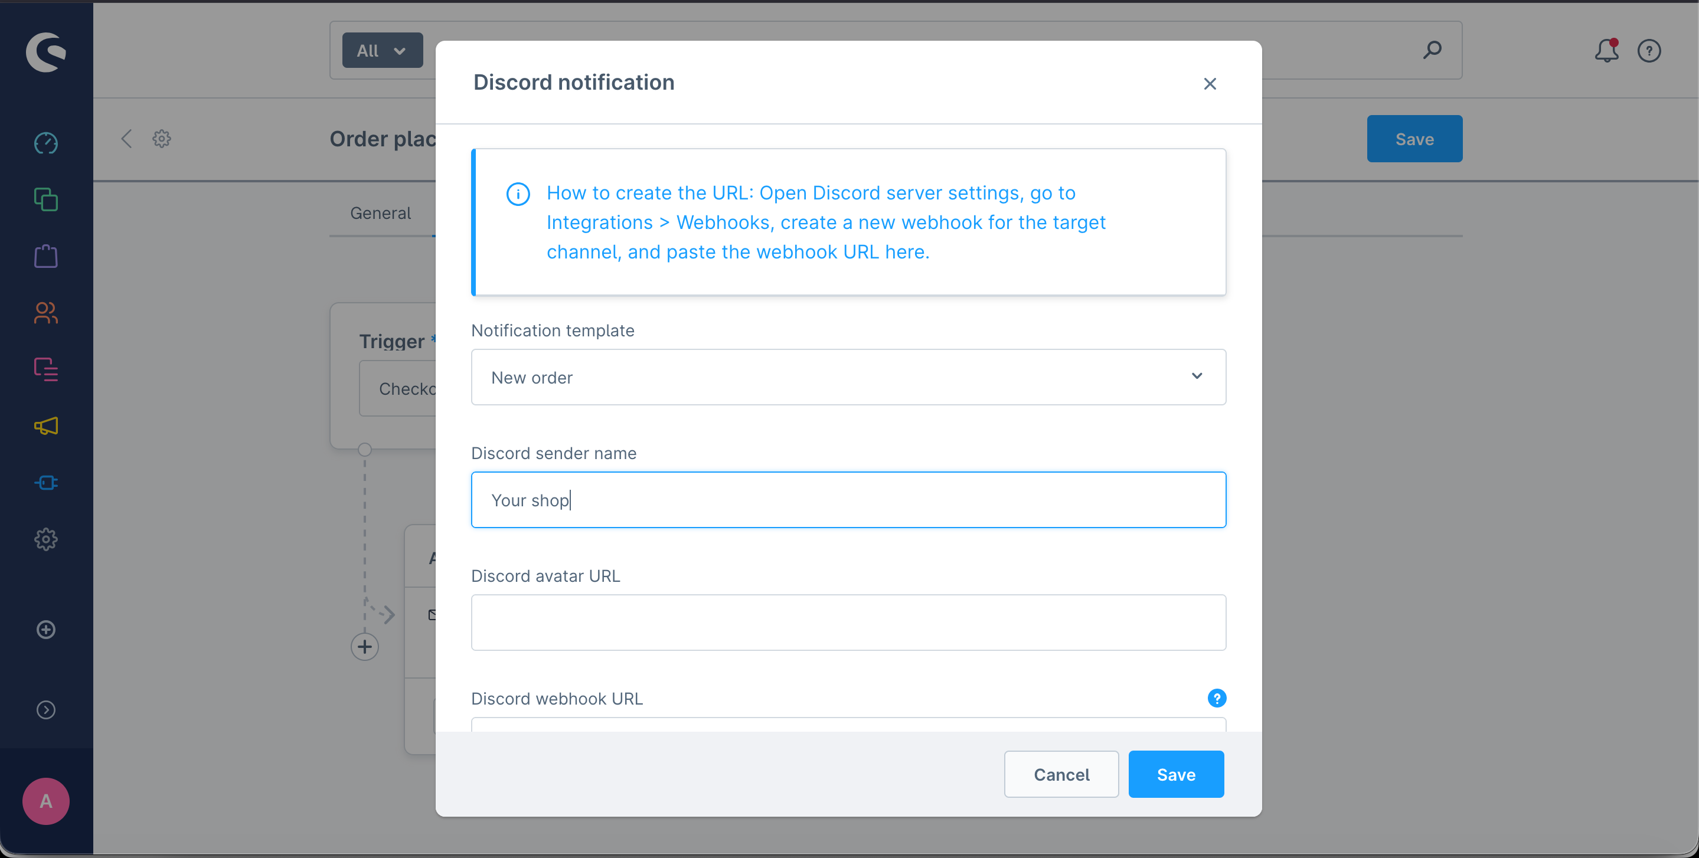The width and height of the screenshot is (1699, 858).
Task: Expand the sidebar with arrow circle
Action: [x=45, y=710]
